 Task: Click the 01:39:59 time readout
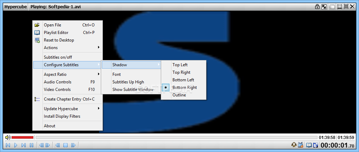point(346,138)
